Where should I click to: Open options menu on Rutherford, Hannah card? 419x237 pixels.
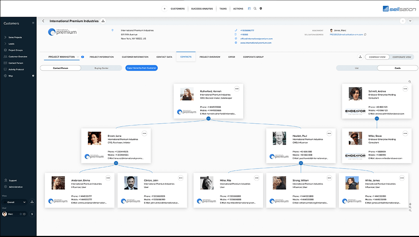[237, 89]
